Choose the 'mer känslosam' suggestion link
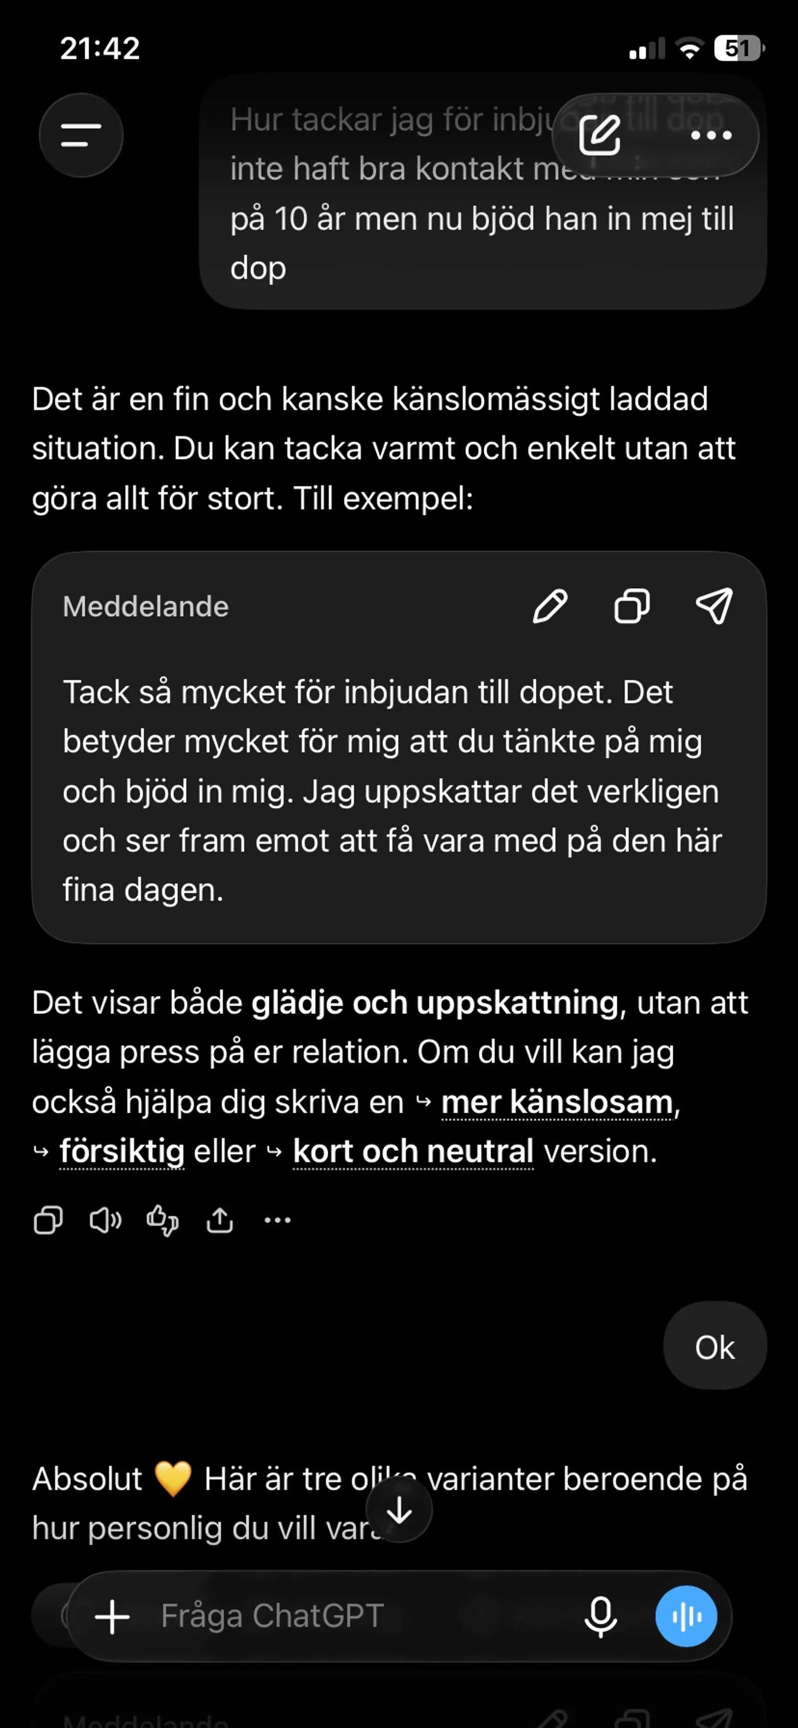 tap(557, 1102)
